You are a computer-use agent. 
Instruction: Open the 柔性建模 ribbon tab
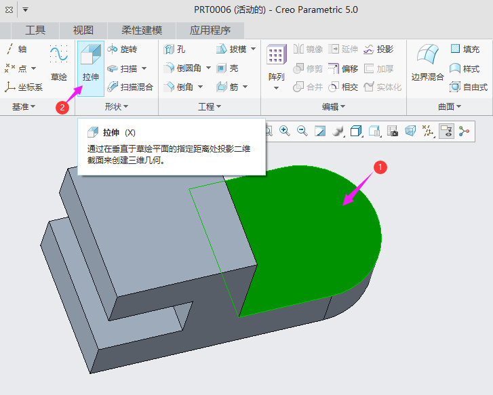pyautogui.click(x=142, y=30)
